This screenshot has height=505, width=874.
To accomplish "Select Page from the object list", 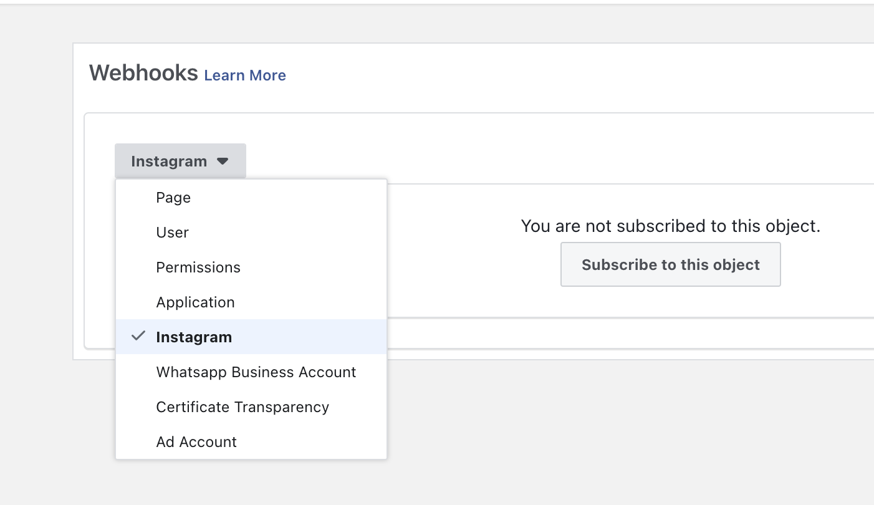I will [x=173, y=198].
